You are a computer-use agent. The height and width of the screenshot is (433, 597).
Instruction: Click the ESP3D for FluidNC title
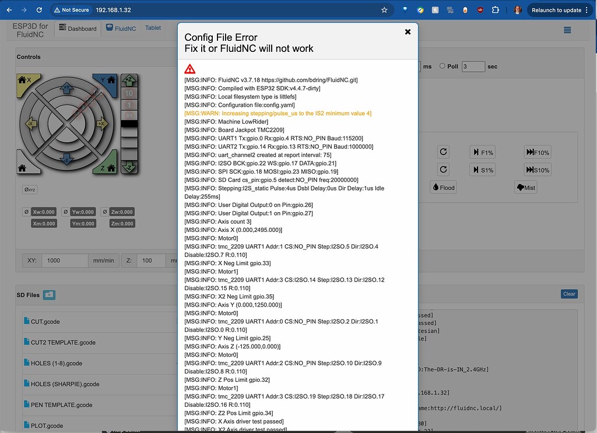pyautogui.click(x=30, y=30)
